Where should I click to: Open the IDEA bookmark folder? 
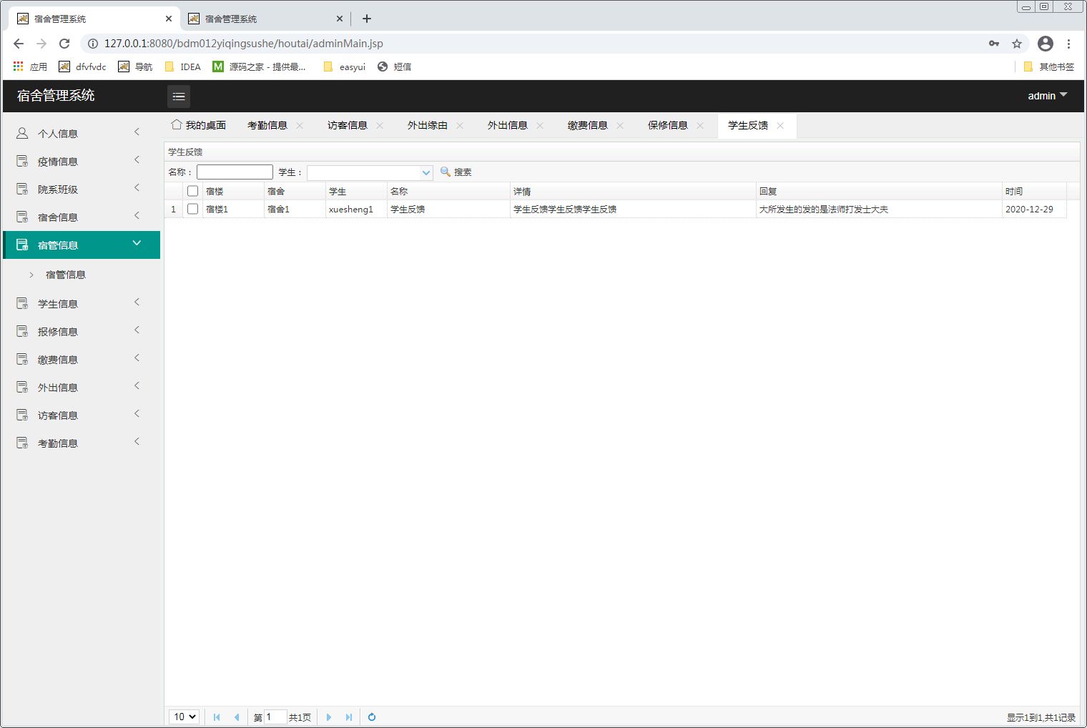(183, 67)
